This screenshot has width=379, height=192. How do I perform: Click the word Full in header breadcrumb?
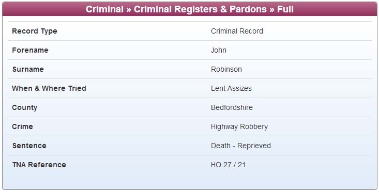(285, 9)
